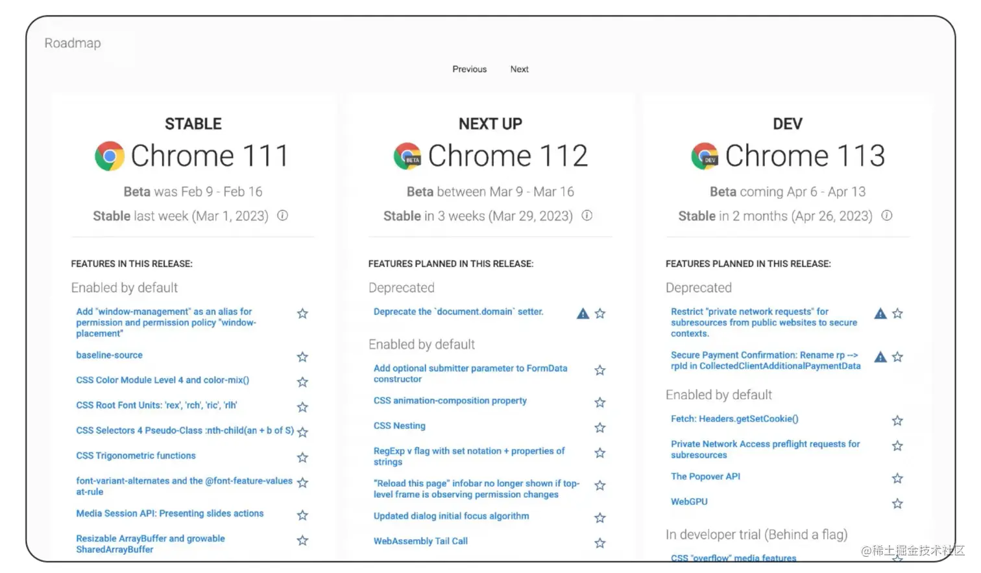Image resolution: width=981 pixels, height=573 pixels.
Task: Click the Chrome 112 beta logo
Action: (x=407, y=156)
